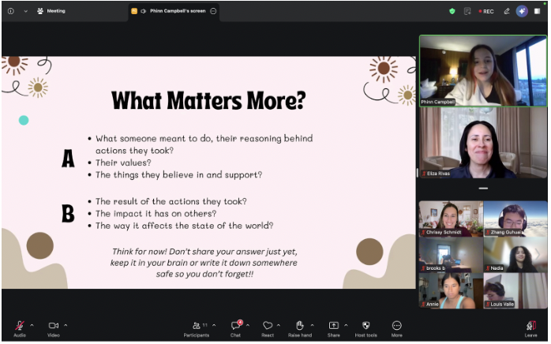Select brooks b's video thumbnail
Viewport: 551px width, 344px height.
click(451, 255)
